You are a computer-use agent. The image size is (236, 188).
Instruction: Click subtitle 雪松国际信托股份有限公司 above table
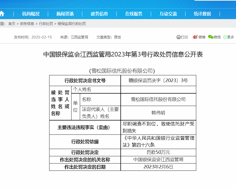pyautogui.click(x=122, y=71)
